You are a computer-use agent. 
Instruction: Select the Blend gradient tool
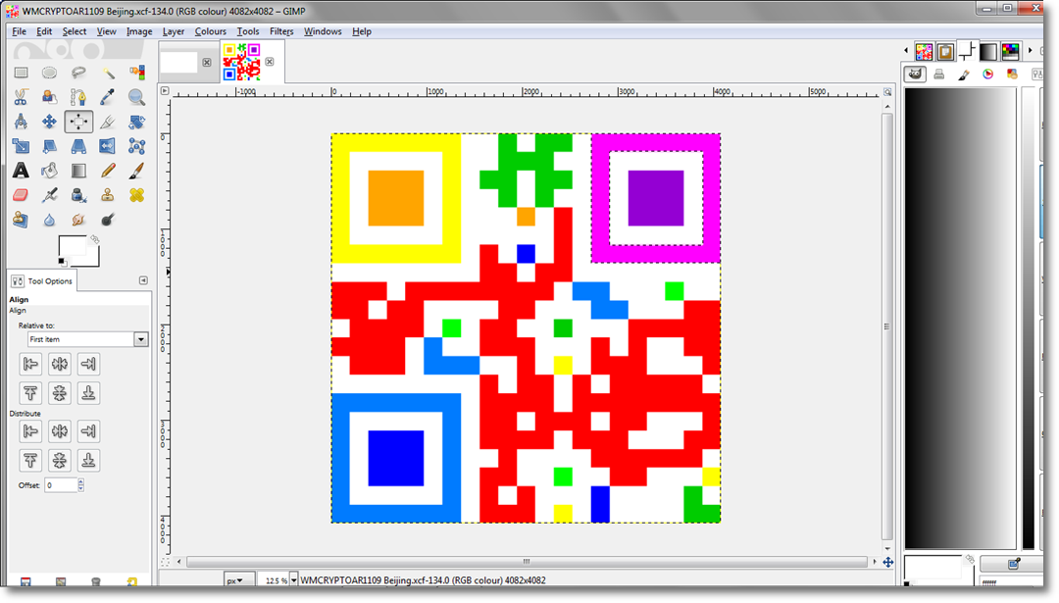tap(78, 171)
